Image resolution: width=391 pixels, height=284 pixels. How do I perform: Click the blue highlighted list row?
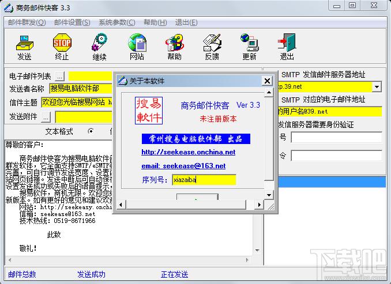click(332, 182)
